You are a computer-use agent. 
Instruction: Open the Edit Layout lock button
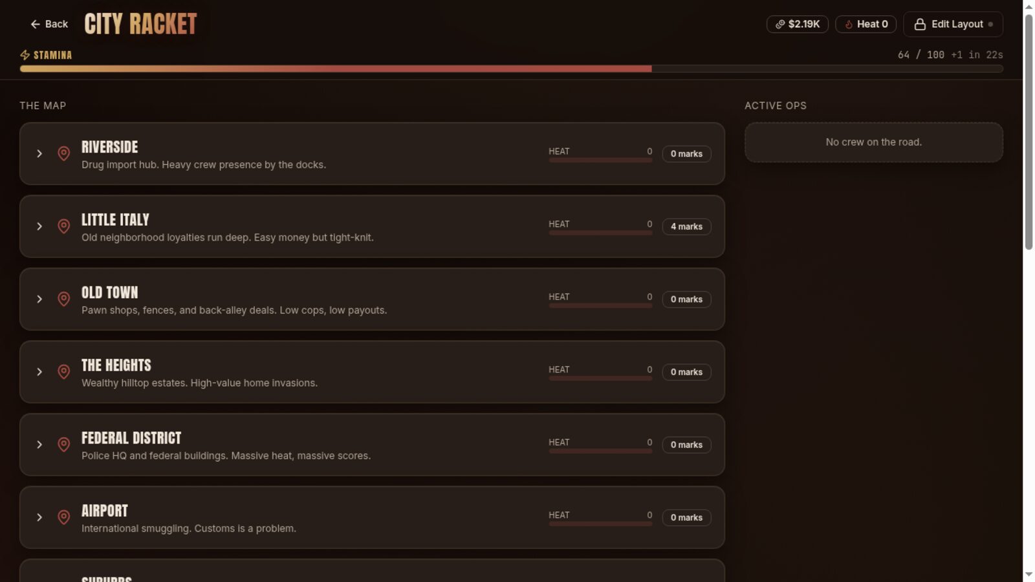click(x=953, y=24)
